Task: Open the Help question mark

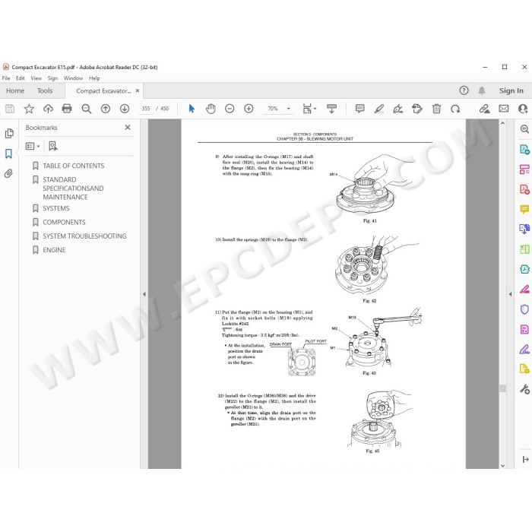Action: (464, 90)
